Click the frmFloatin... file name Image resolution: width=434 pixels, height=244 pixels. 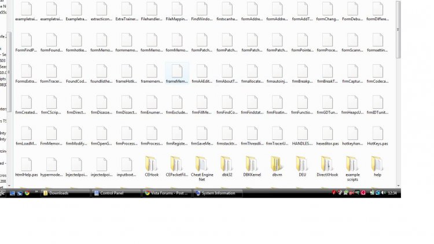coord(277,113)
